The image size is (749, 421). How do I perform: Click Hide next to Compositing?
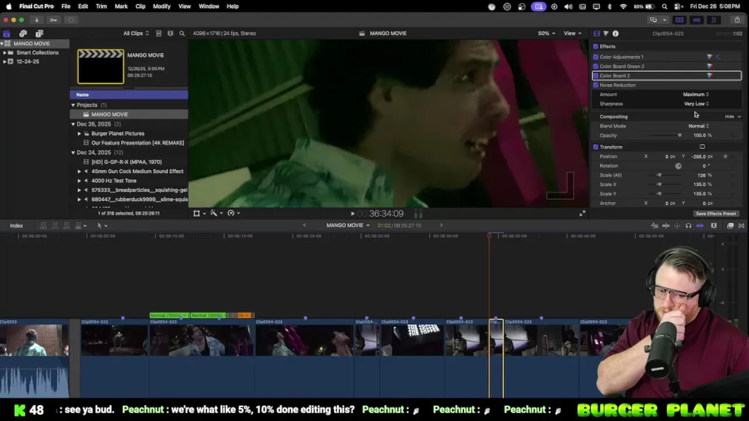click(730, 116)
